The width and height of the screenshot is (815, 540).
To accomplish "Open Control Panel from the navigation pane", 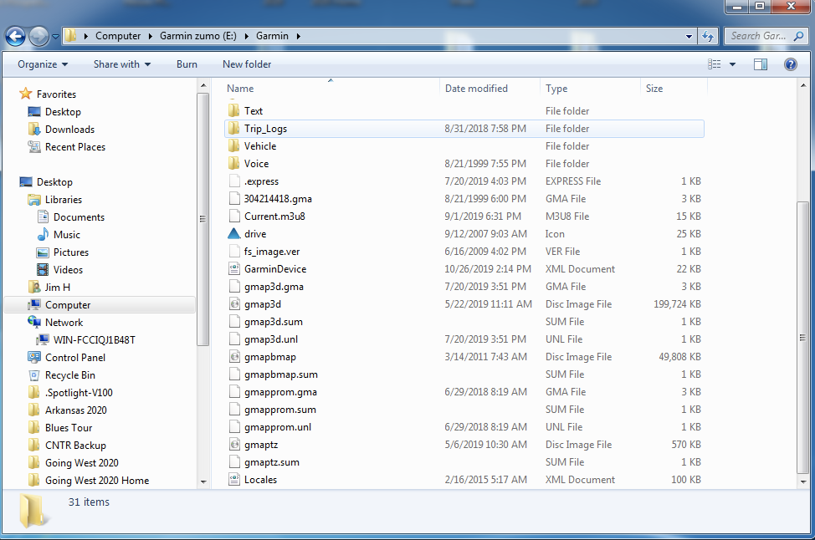I will click(74, 358).
